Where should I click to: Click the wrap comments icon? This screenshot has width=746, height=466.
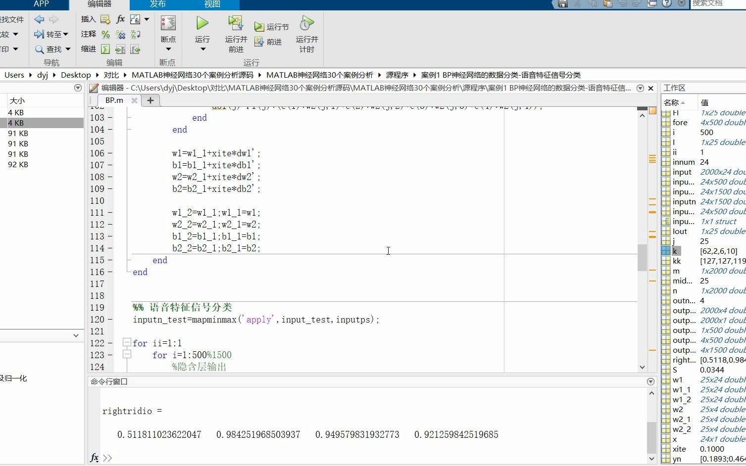tap(135, 34)
